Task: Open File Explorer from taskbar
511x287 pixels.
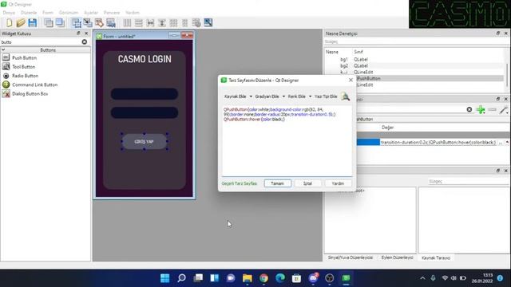Action: [248, 278]
